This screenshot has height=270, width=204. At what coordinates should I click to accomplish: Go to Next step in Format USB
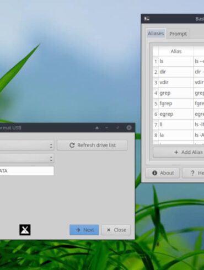coord(84,230)
